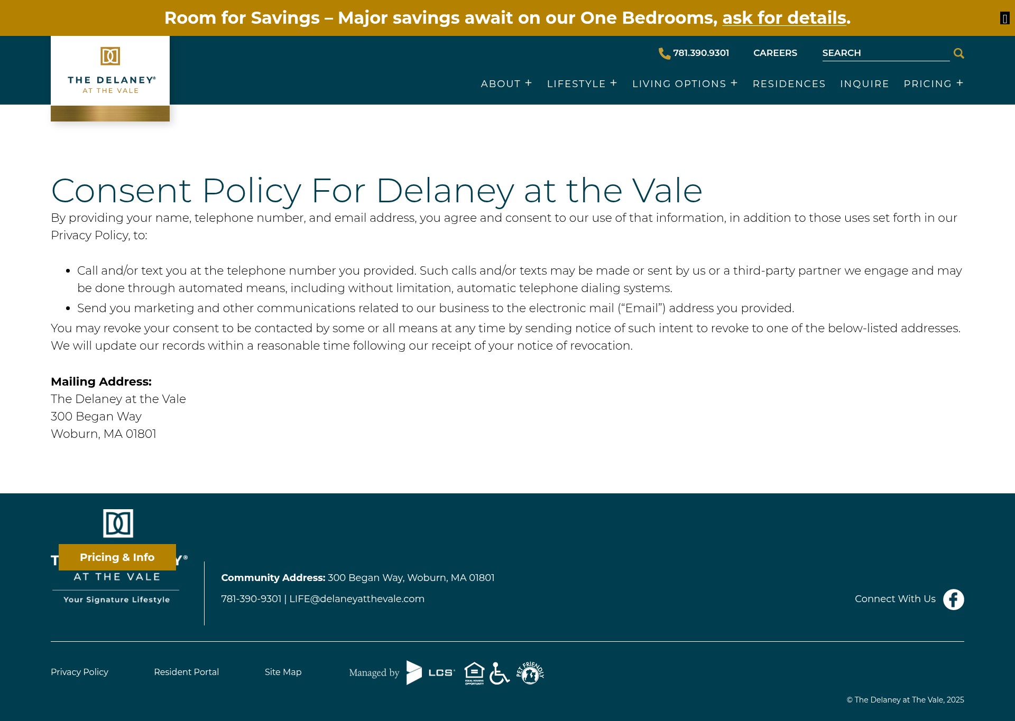Expand the Lifestyle menu plus sign
1015x721 pixels.
click(614, 83)
